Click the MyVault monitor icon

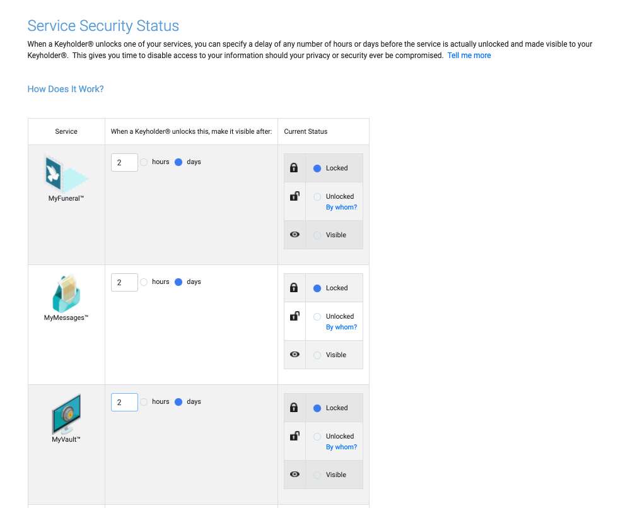point(66,414)
